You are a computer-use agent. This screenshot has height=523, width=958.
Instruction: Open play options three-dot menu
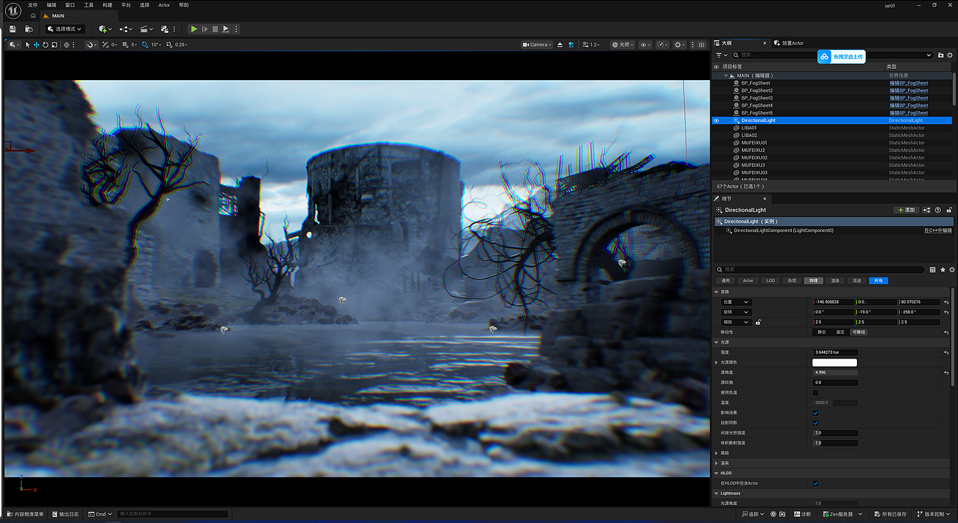pos(236,29)
